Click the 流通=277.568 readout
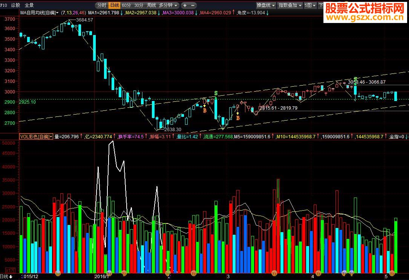 tap(219, 137)
